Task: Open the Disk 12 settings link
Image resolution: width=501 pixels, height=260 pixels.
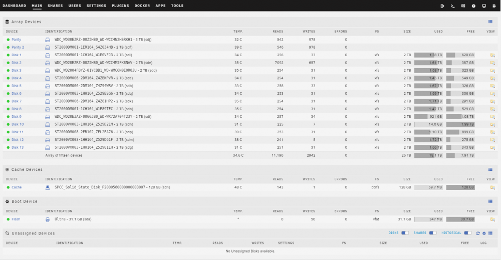Action: 18,140
